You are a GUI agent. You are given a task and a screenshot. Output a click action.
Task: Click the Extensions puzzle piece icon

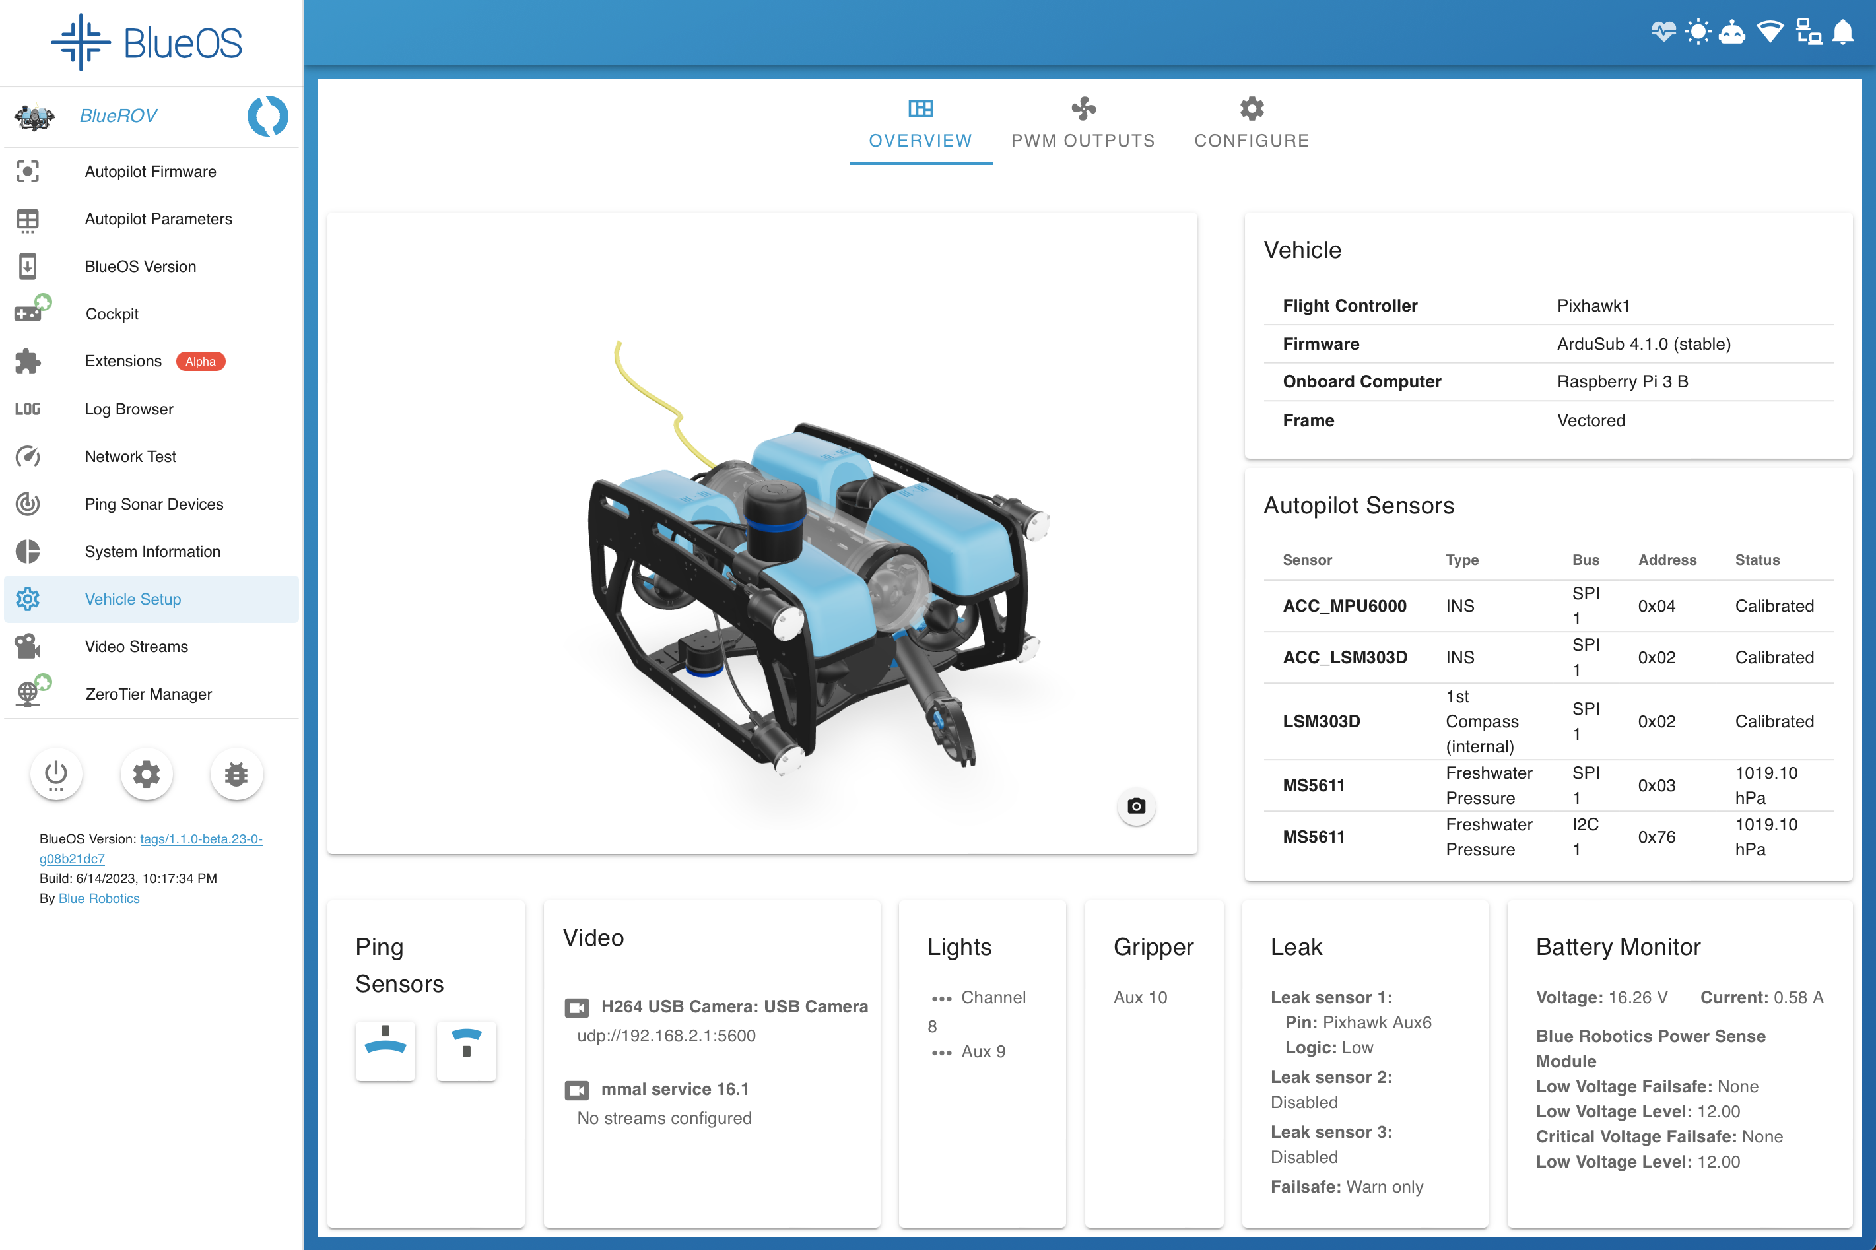click(x=28, y=361)
